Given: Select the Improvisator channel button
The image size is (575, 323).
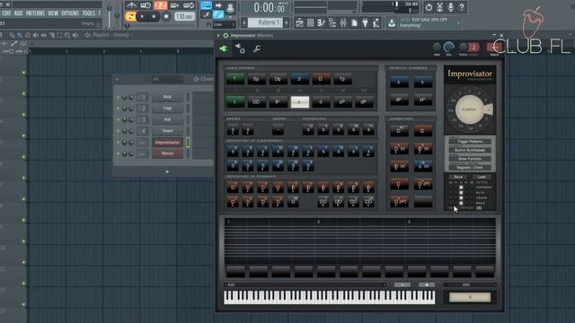Looking at the screenshot, I should point(167,142).
